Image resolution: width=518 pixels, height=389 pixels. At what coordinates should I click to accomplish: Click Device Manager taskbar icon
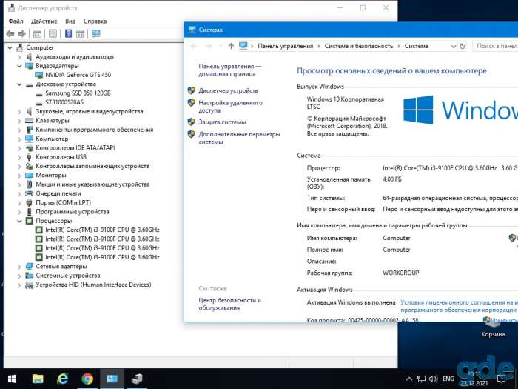click(137, 379)
